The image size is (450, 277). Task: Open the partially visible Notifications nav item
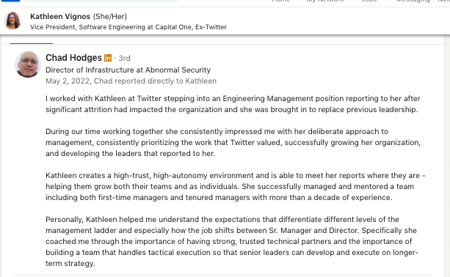click(x=443, y=1)
